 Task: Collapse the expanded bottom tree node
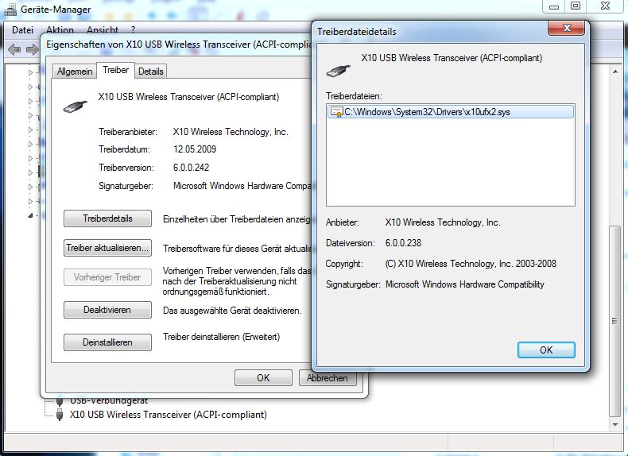tap(30, 215)
